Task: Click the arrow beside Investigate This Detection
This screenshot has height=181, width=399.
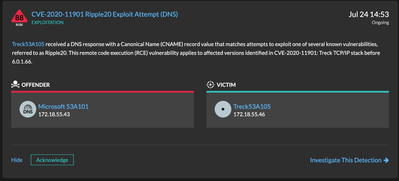Action: pos(386,160)
